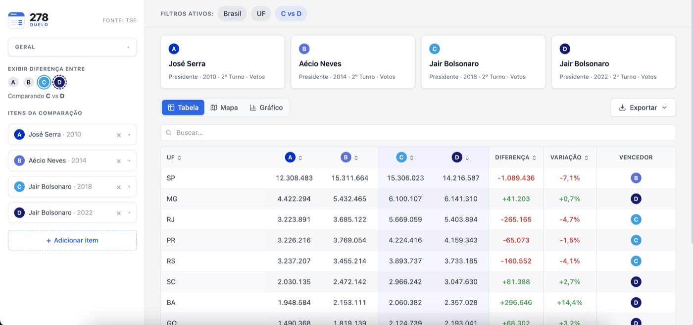Select the dark navy D swatch circle
Image resolution: width=693 pixels, height=325 pixels.
point(59,82)
